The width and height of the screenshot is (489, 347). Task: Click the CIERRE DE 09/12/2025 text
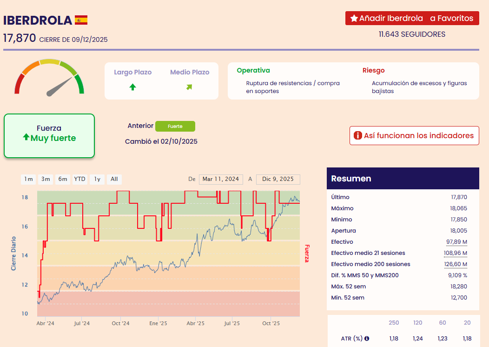point(73,40)
